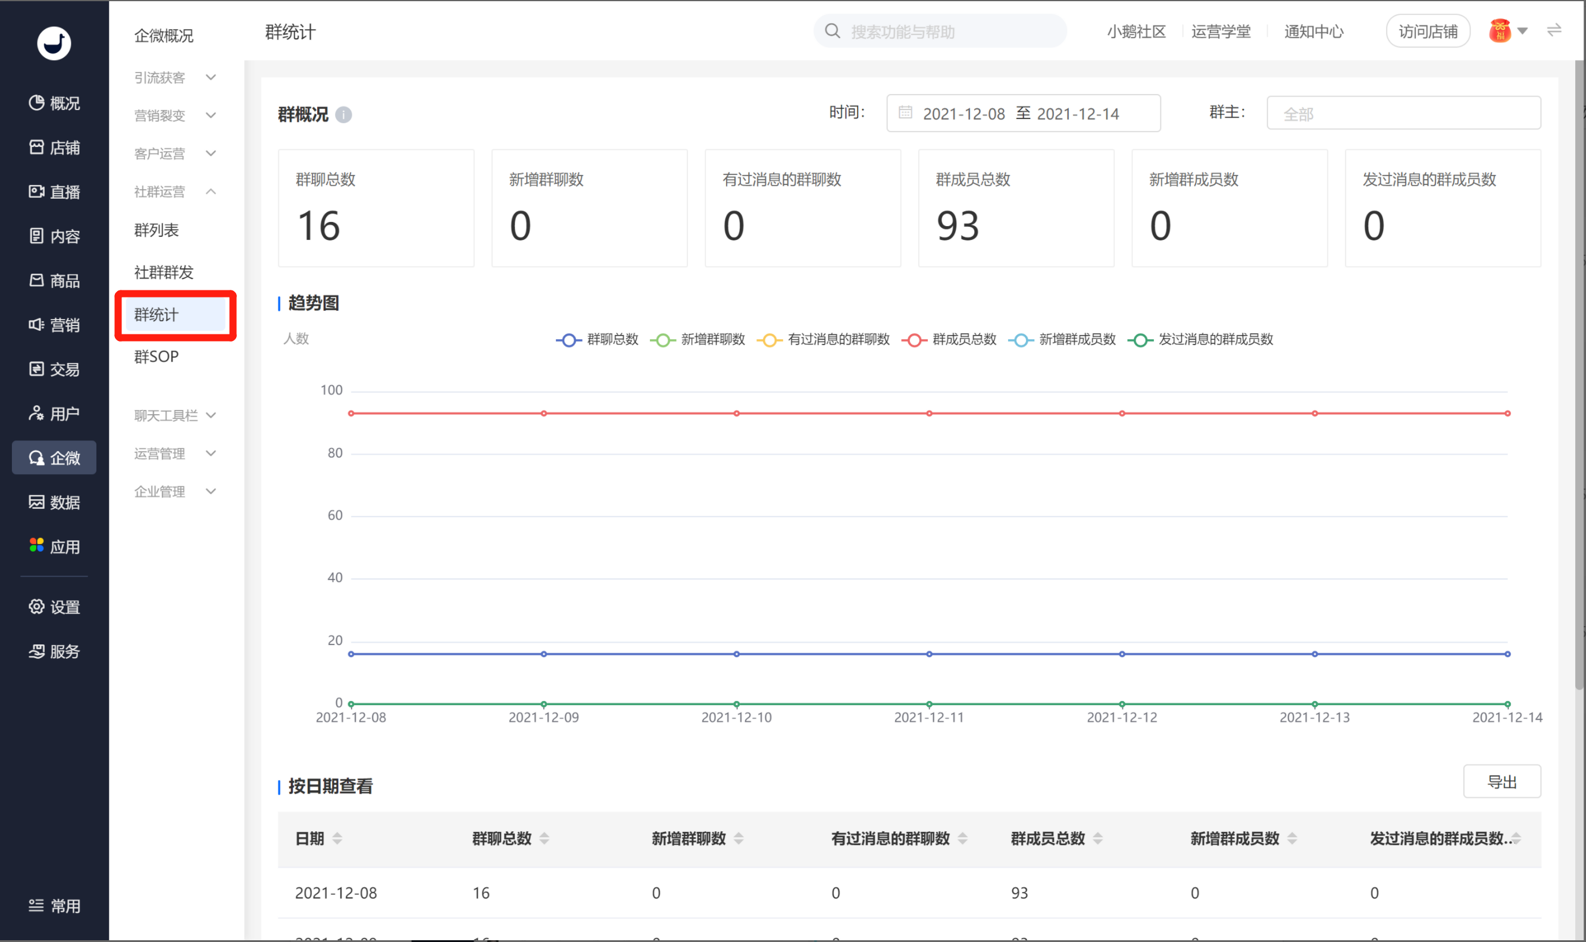
Task: Go to 直播 live streaming
Action: (x=54, y=192)
